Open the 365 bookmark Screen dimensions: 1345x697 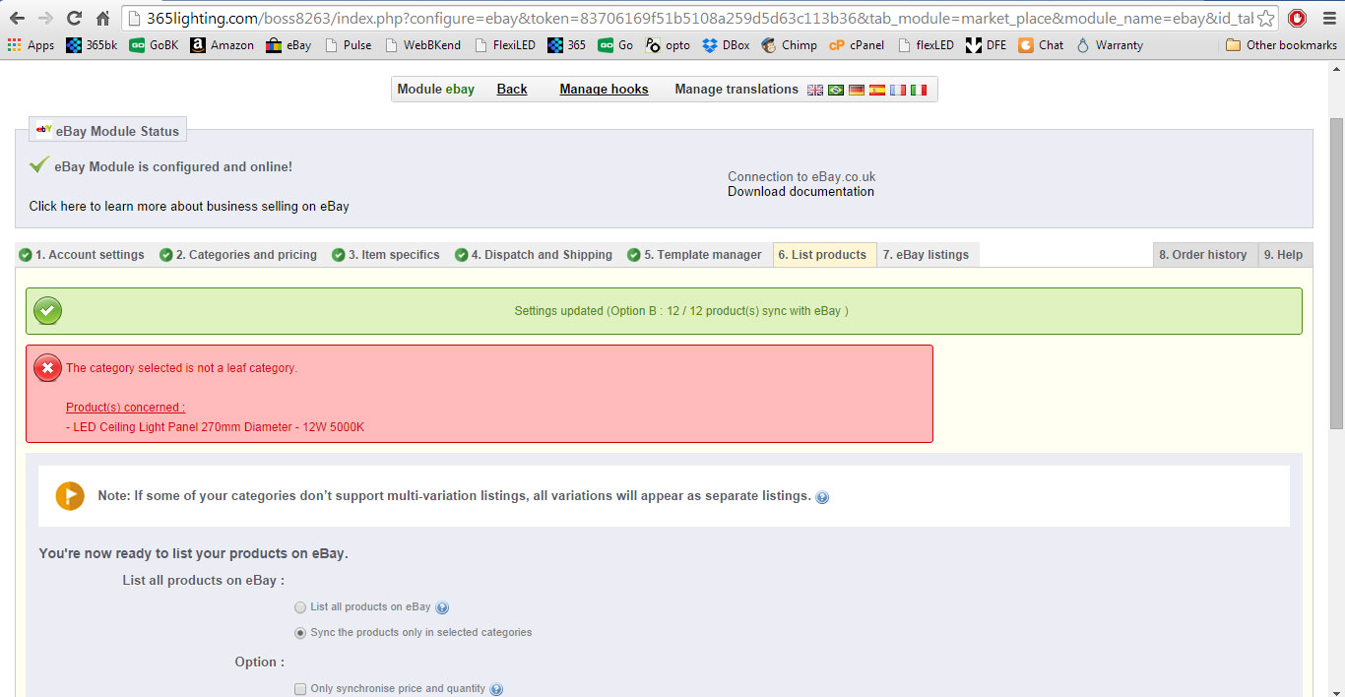click(x=567, y=45)
